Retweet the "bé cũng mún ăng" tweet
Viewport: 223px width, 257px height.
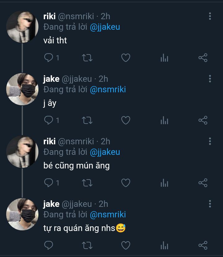click(x=87, y=183)
